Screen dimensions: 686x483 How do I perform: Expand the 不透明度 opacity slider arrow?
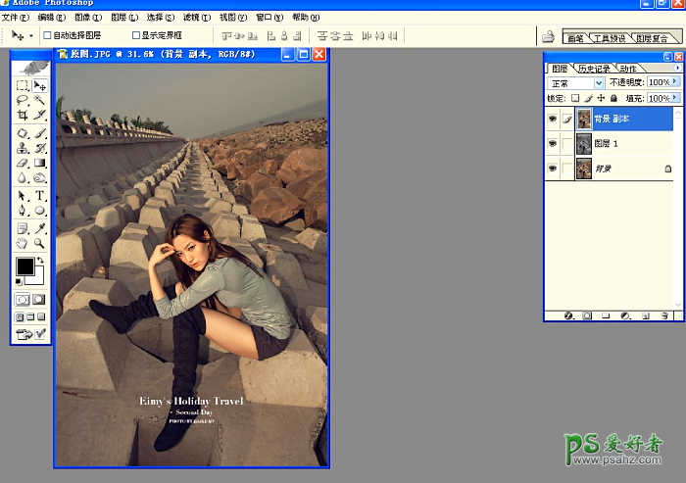(x=676, y=83)
